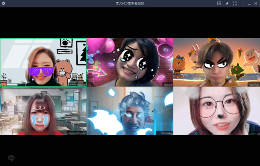Image resolution: width=260 pixels, height=166 pixels.
Task: Select the round glasses puppy nose participant video
Action: point(217,111)
